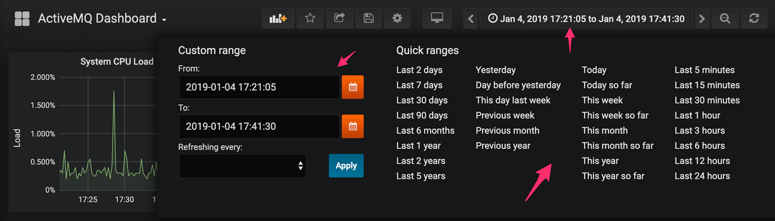Expand the ActiveMQ Dashboard title dropdown
Screen dimensions: 775x221
(x=102, y=19)
